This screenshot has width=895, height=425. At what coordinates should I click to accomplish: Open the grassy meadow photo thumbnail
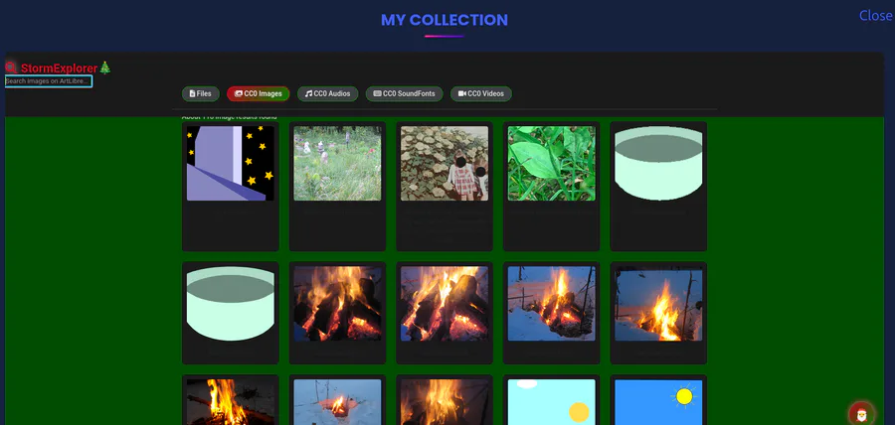337,164
